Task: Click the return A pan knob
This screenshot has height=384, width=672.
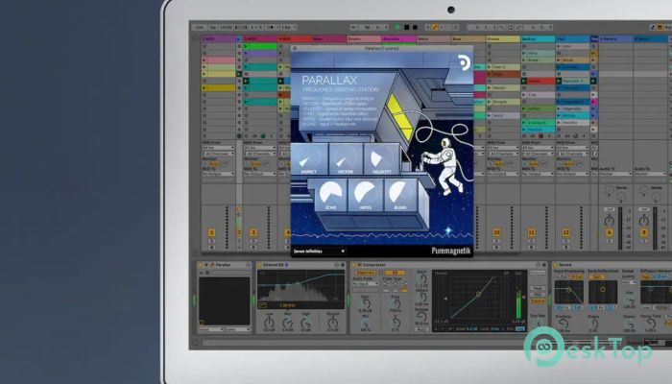Action: point(609,221)
